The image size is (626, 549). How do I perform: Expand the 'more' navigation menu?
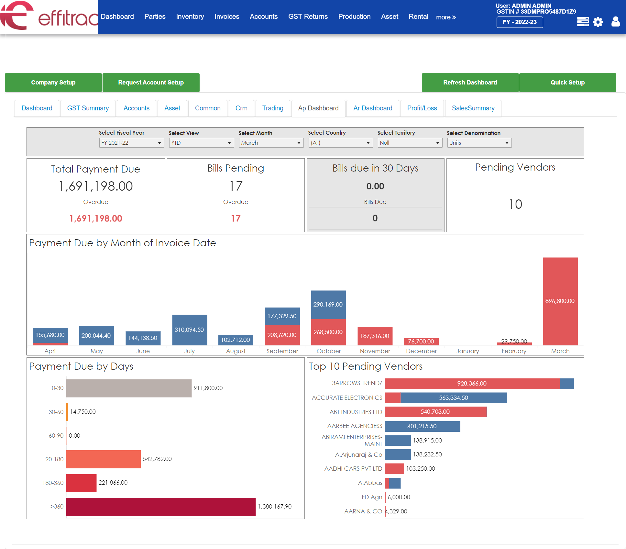pyautogui.click(x=445, y=17)
